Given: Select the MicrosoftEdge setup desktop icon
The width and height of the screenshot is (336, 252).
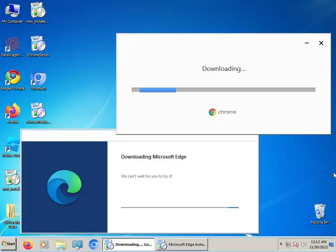Looking at the screenshot, I should click(x=38, y=113).
